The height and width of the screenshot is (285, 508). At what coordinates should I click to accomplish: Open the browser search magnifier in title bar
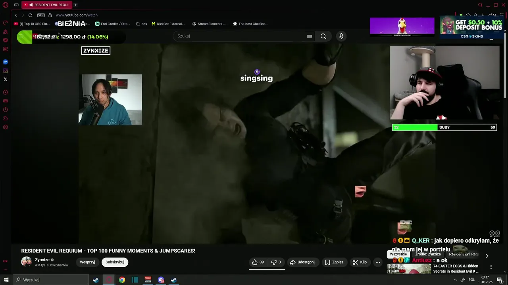point(480,5)
